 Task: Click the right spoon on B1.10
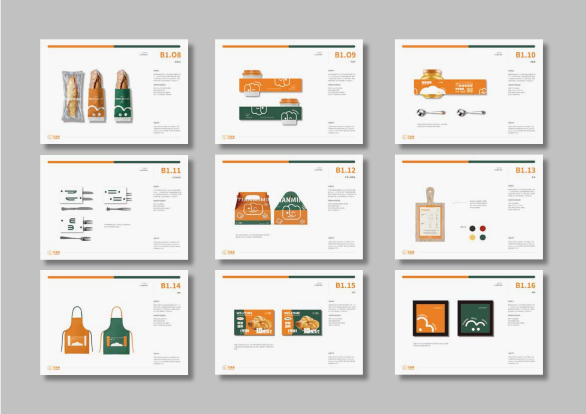[471, 112]
